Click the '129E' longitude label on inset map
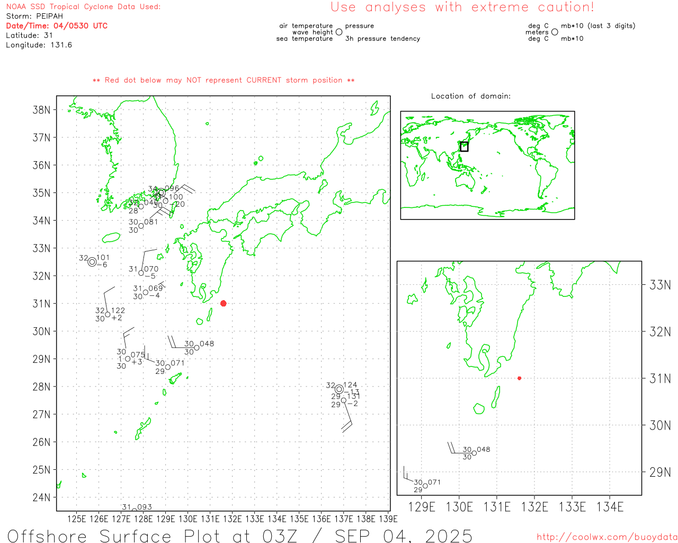 coord(422,507)
